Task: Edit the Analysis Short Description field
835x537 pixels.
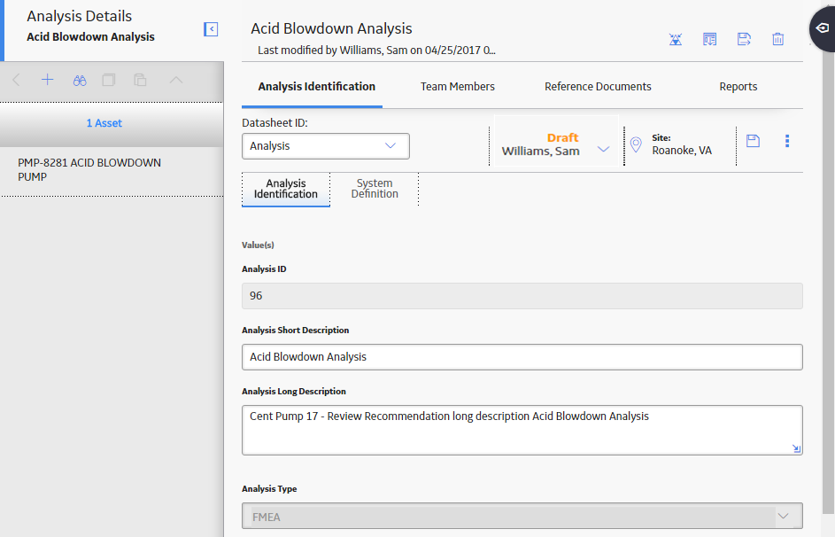Action: point(522,357)
